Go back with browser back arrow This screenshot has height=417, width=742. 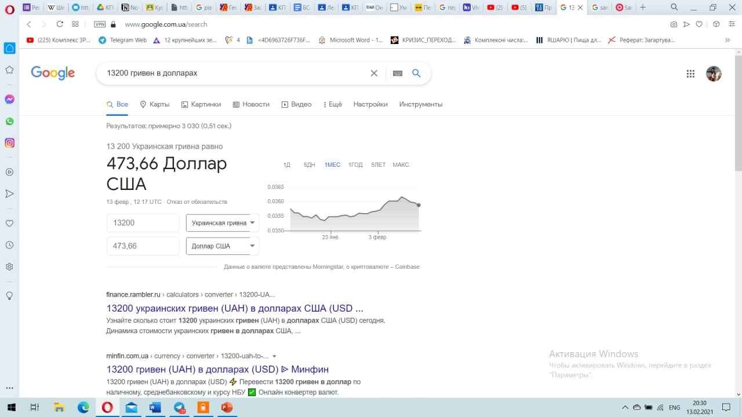tap(29, 24)
